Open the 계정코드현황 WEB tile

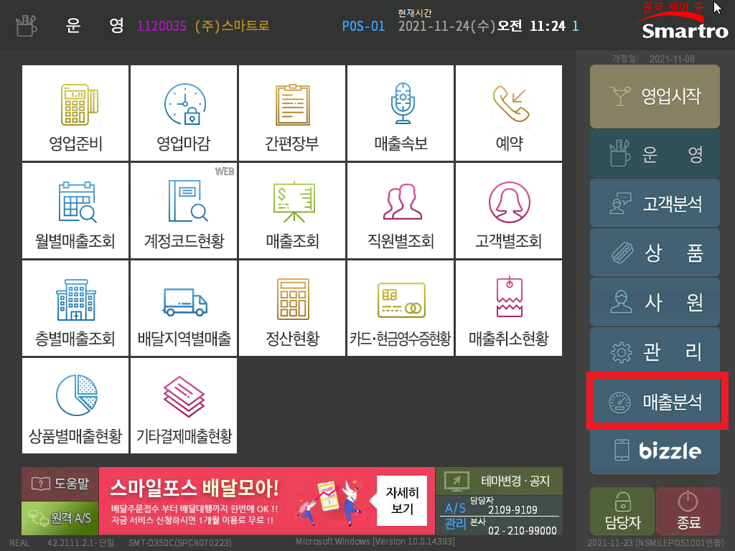[x=184, y=211]
